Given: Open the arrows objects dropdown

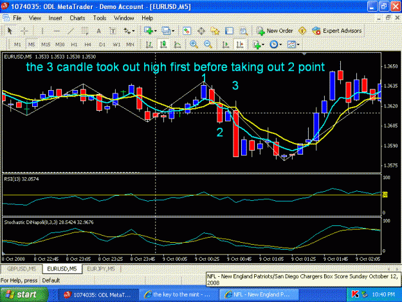Looking at the screenshot, I should coord(129,31).
